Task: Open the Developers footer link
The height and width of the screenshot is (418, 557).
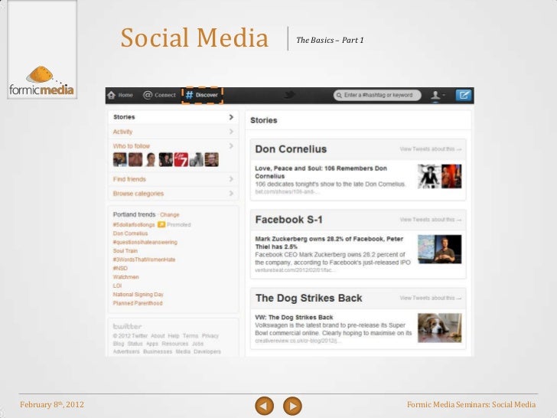Action: click(207, 351)
